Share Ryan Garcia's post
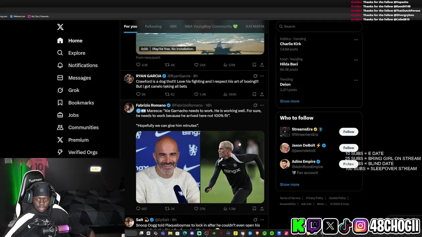This screenshot has height=237, width=422. (x=262, y=94)
